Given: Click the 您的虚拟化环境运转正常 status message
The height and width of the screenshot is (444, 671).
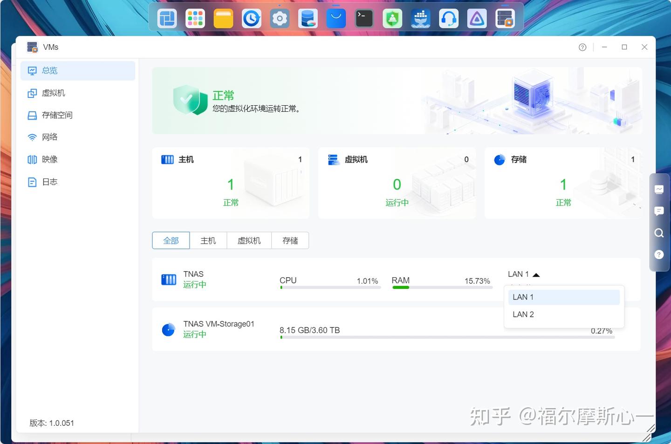Looking at the screenshot, I should (x=256, y=109).
